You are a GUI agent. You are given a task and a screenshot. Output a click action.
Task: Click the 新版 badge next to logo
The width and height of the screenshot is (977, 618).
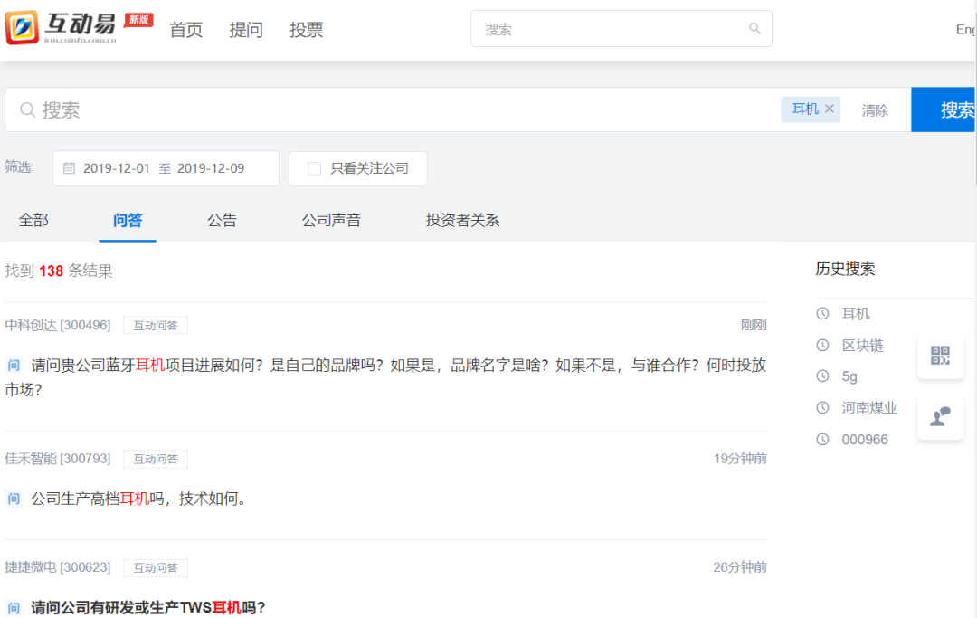139,19
